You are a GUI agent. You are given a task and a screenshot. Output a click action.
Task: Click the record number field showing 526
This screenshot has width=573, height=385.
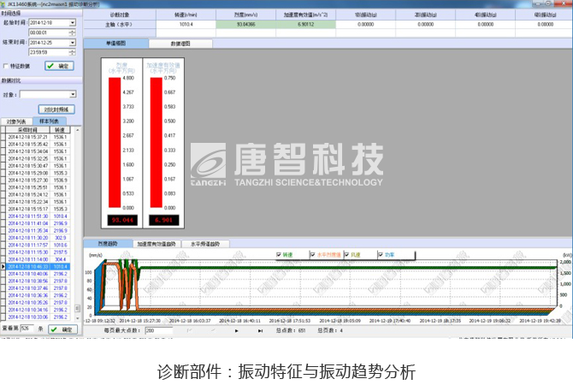(x=27, y=329)
